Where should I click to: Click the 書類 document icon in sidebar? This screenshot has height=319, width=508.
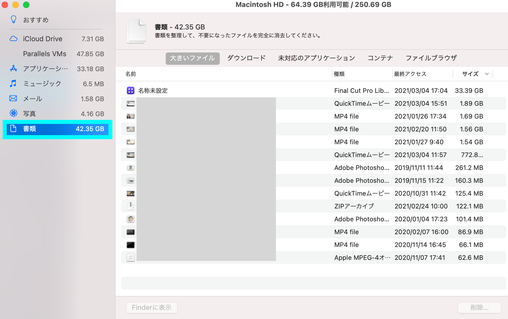[13, 128]
